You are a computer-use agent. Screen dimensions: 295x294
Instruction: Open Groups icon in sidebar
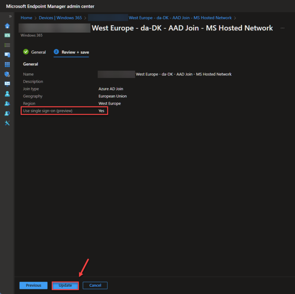click(7, 103)
